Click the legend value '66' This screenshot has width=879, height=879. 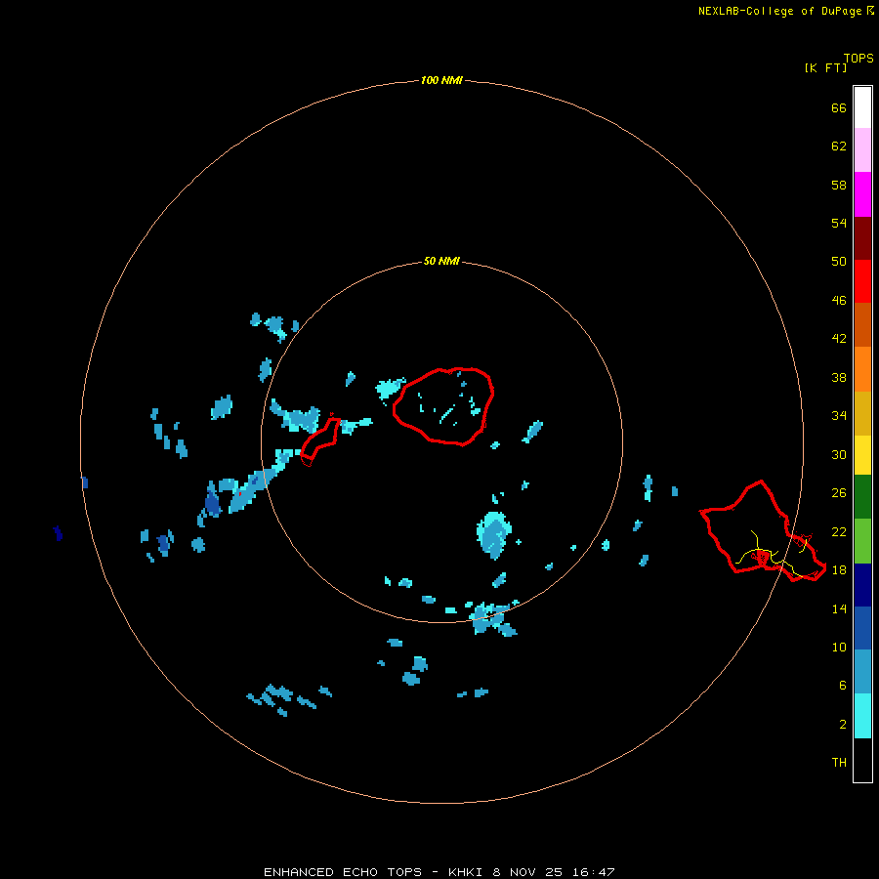point(839,107)
